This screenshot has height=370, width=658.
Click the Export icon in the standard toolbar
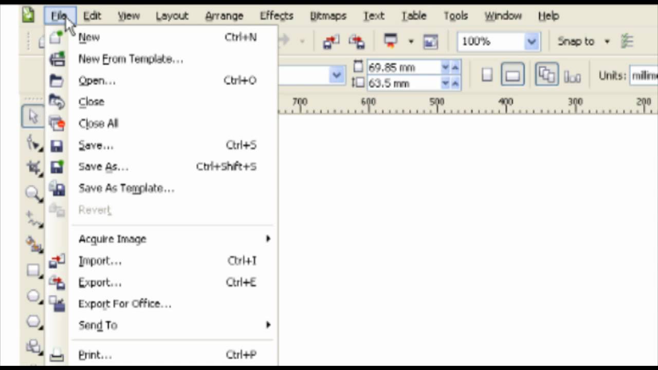coord(357,42)
